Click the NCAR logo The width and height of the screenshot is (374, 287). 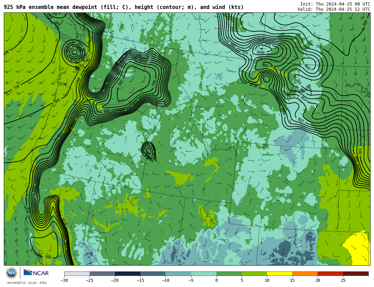click(36, 272)
